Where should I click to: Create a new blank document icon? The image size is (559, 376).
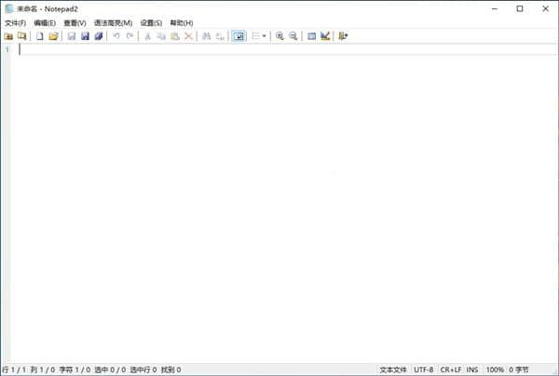point(39,36)
